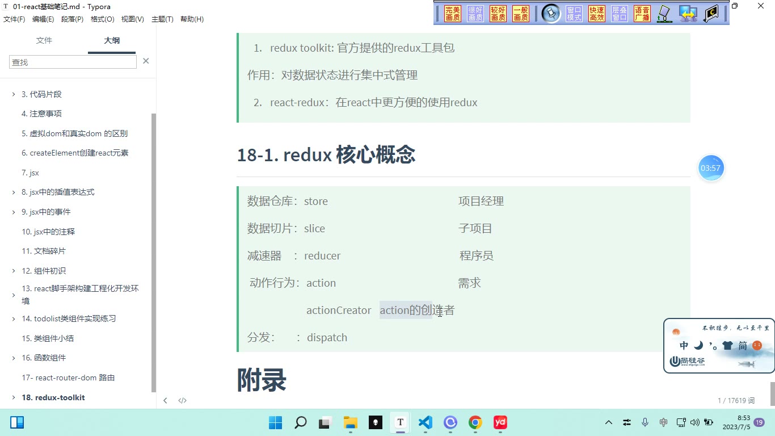Screen dimensions: 775x436
Task: Open File Explorer from taskbar
Action: pyautogui.click(x=351, y=422)
